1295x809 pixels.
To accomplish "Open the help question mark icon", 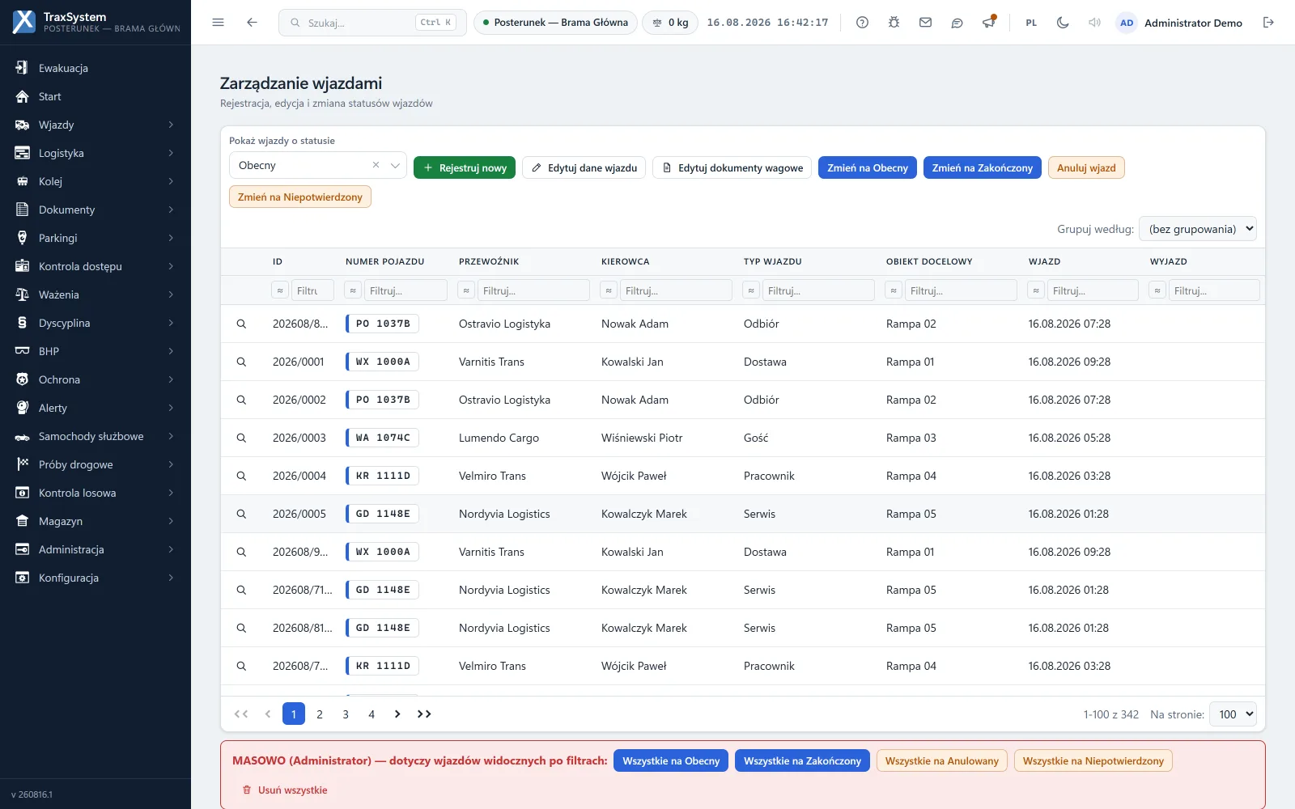I will [862, 23].
